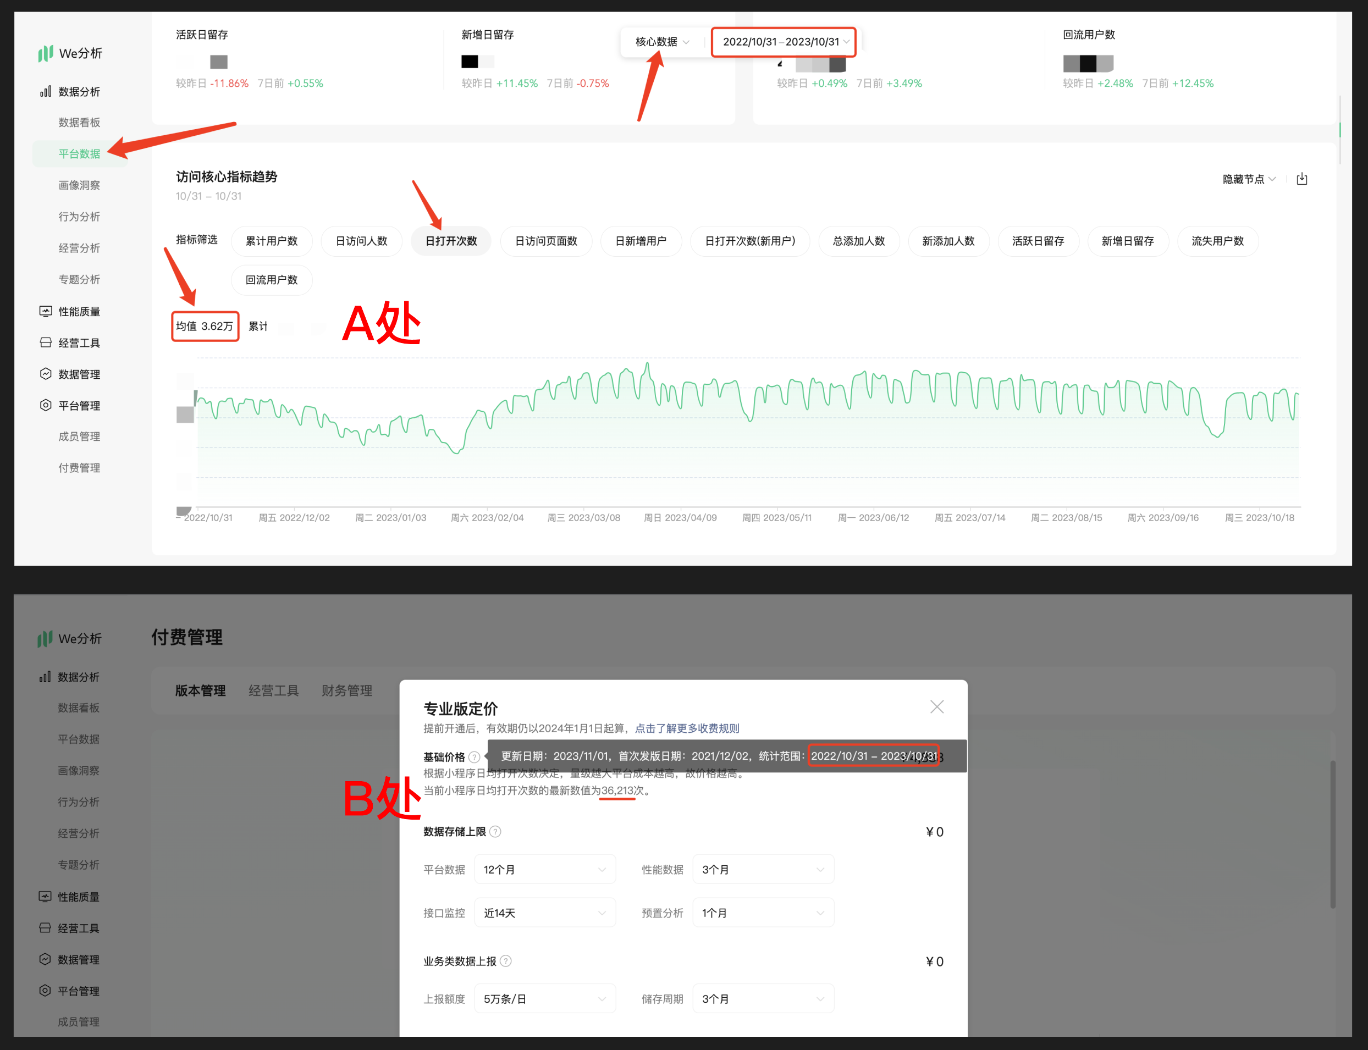Click the 数据分析 bar chart icon in upper sidebar
Screen dimensions: 1368x1050
46,92
